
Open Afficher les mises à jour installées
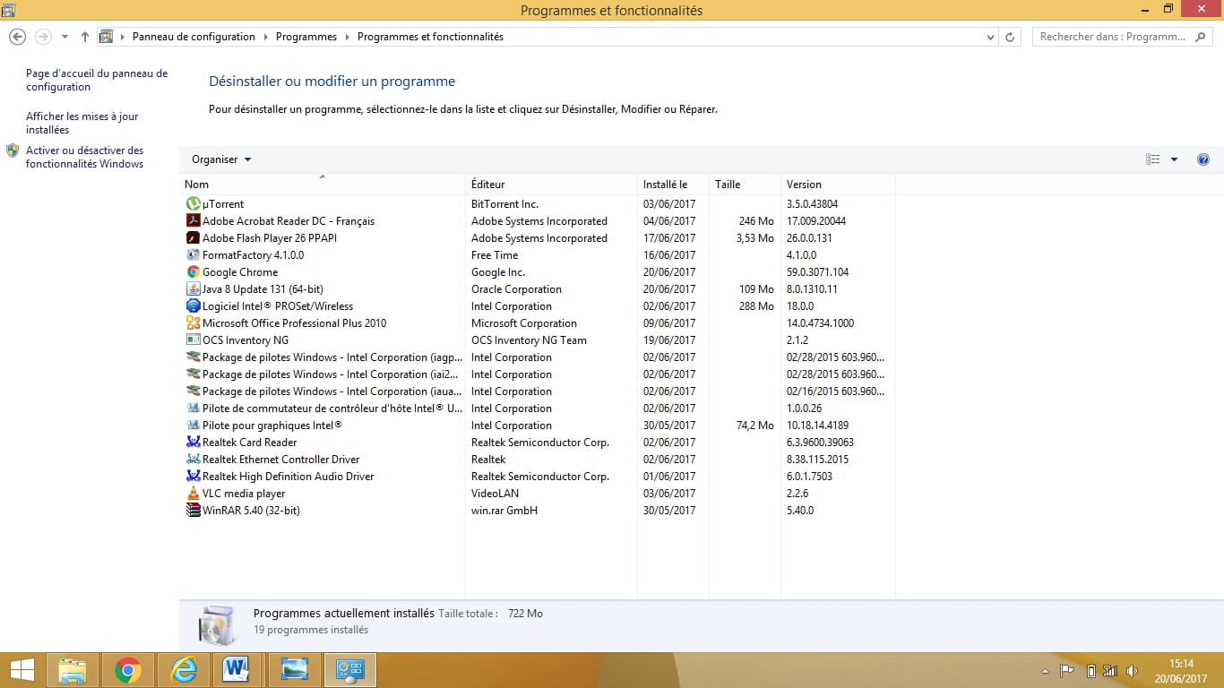coord(82,123)
